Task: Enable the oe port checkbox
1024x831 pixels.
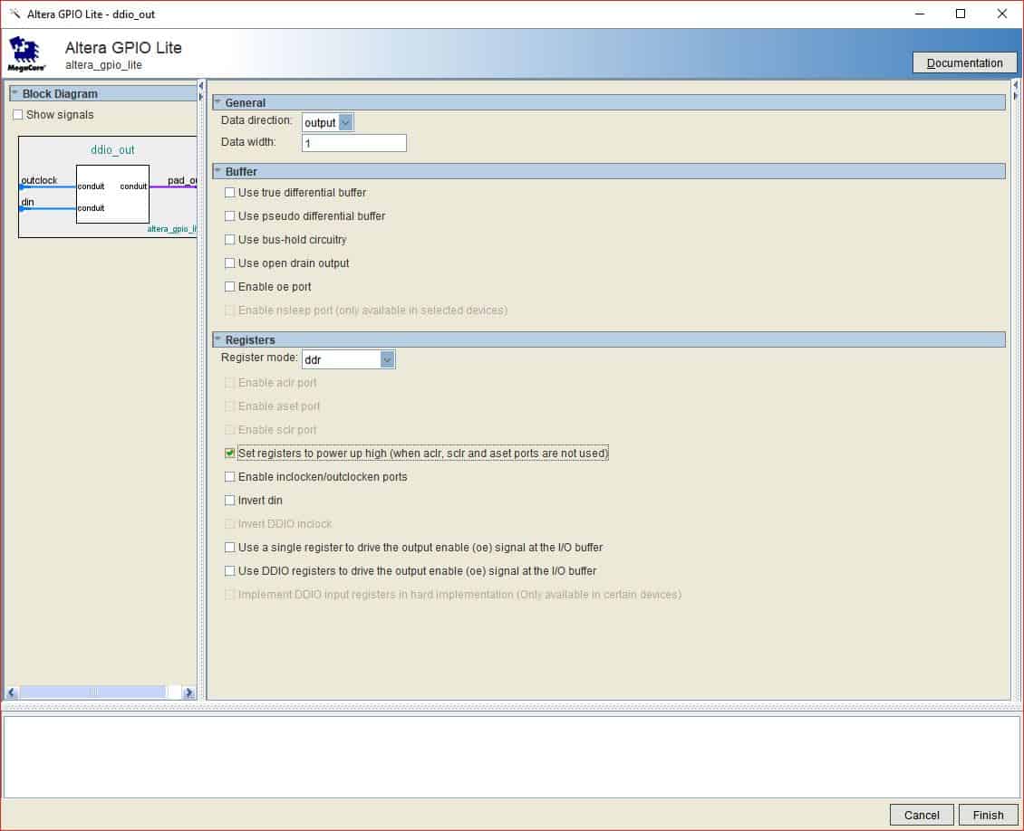Action: point(229,287)
